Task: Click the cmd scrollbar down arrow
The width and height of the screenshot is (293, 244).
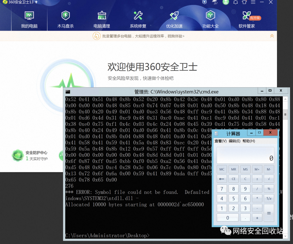Action: (285, 236)
